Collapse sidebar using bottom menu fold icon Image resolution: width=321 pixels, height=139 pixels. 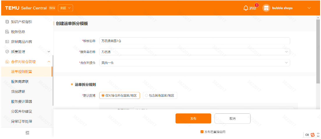27,133
